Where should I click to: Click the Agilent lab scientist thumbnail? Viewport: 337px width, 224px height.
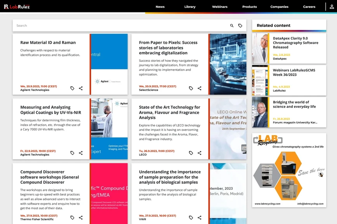(109, 129)
